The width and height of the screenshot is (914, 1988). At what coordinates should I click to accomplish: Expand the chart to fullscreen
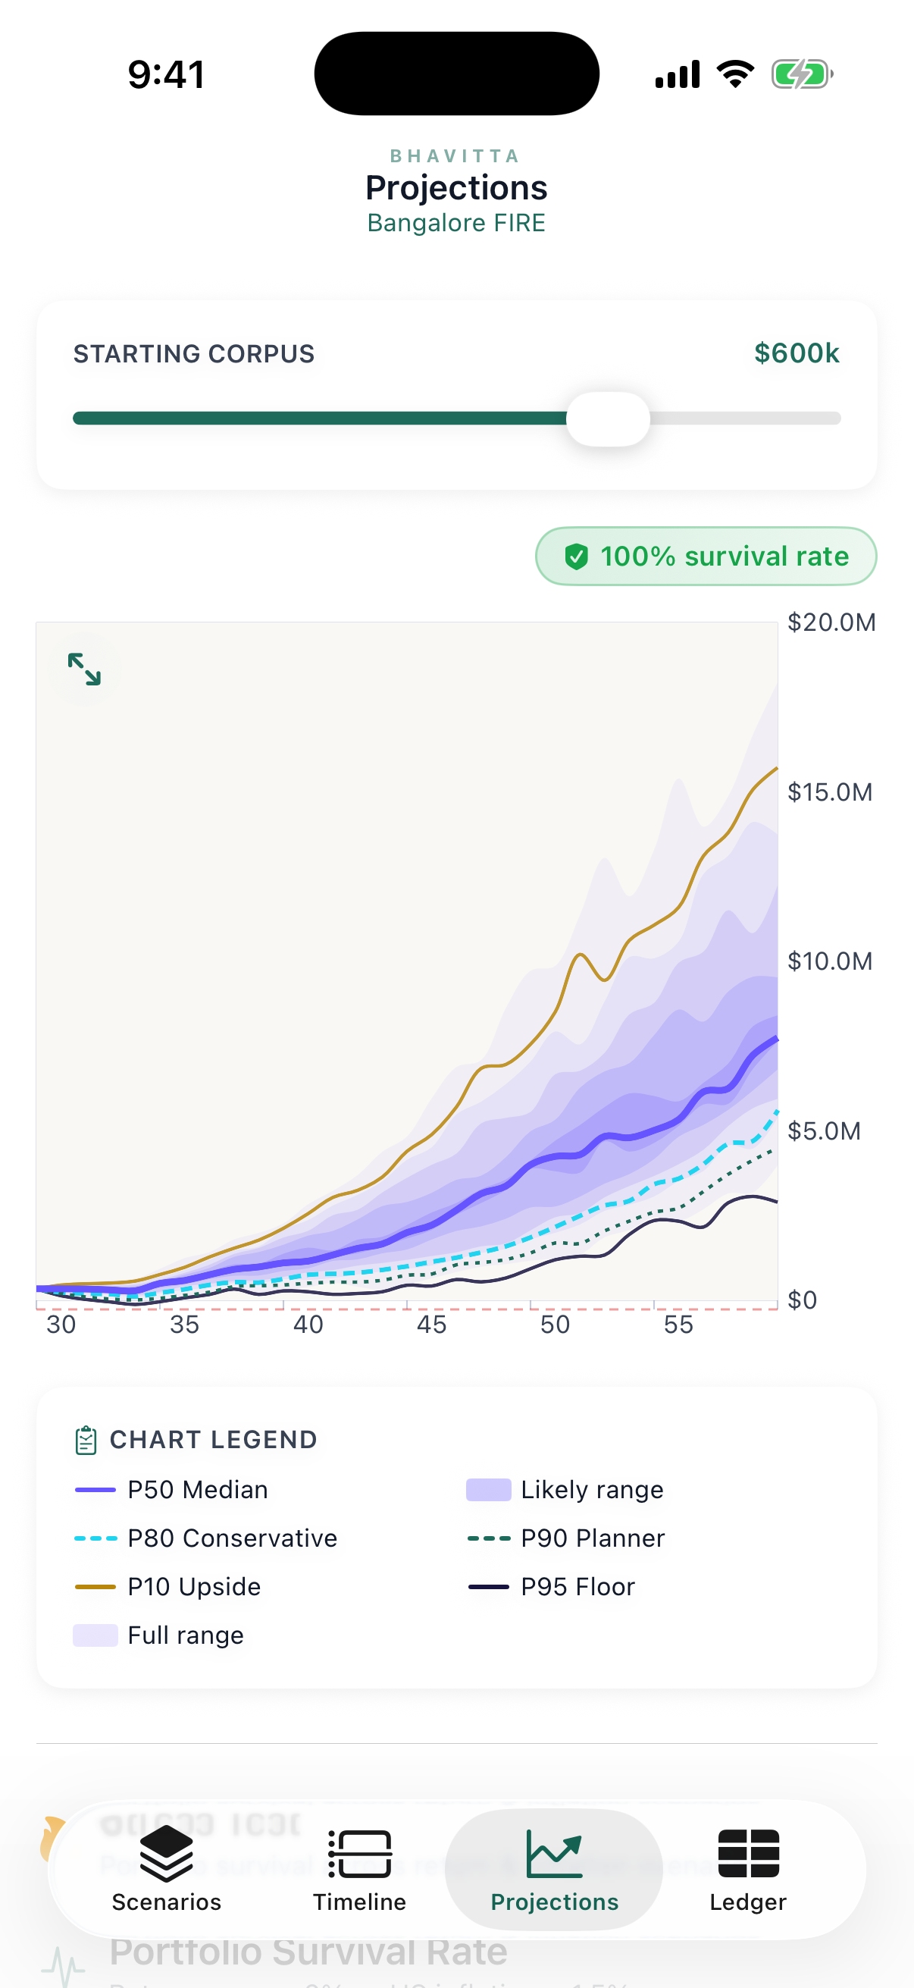84,669
